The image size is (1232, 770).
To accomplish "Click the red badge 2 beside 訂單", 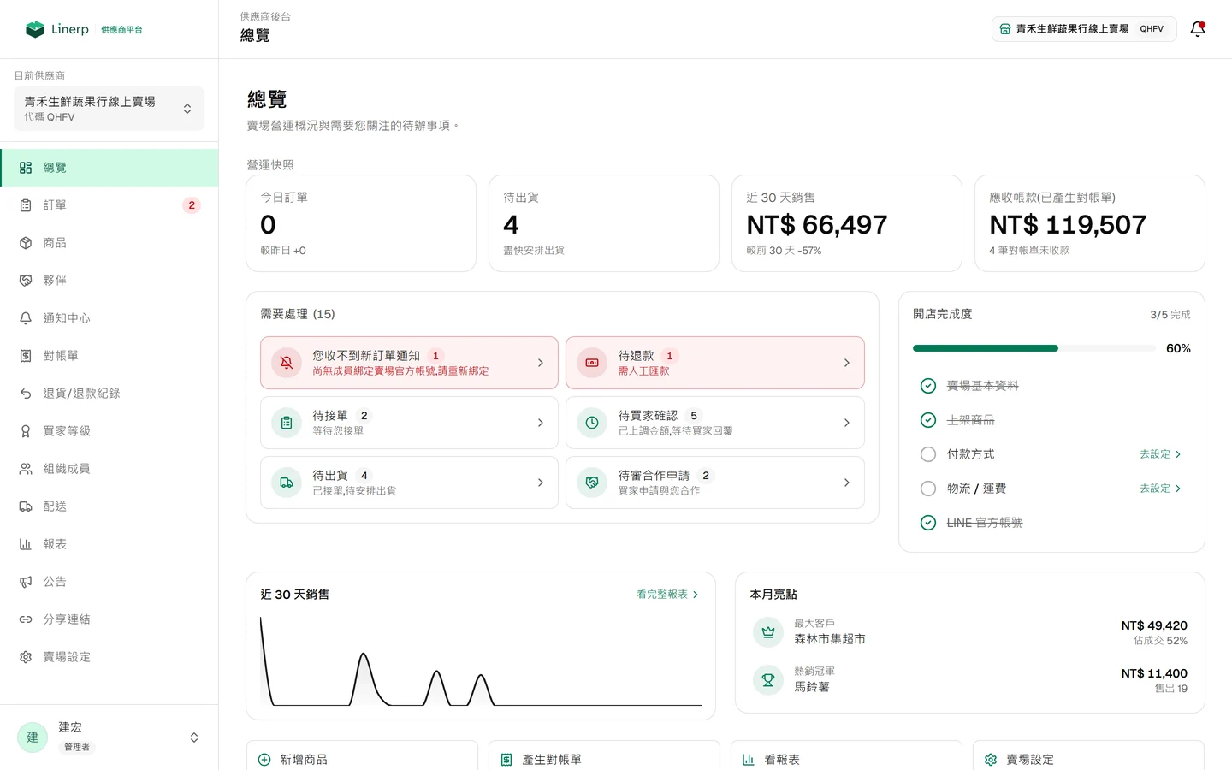I will tap(192, 205).
